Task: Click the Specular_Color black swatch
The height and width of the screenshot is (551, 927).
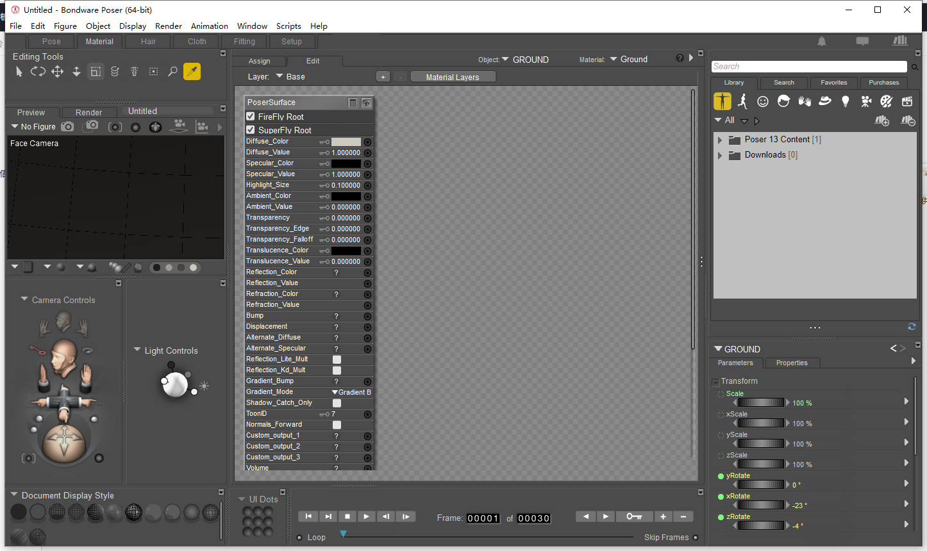Action: pyautogui.click(x=346, y=163)
